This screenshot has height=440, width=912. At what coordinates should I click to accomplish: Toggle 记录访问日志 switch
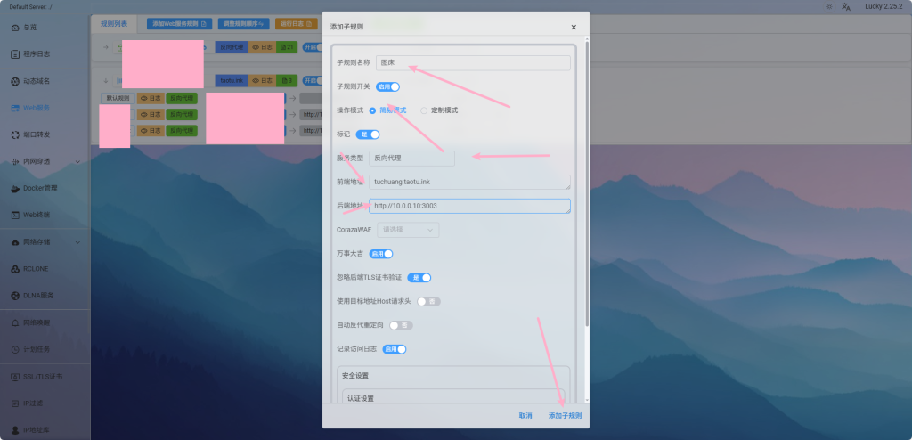pyautogui.click(x=395, y=349)
